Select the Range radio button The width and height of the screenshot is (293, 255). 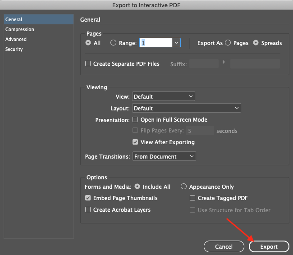click(113, 43)
